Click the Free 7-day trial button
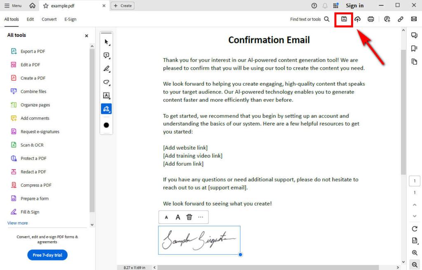422x270 pixels. click(47, 255)
